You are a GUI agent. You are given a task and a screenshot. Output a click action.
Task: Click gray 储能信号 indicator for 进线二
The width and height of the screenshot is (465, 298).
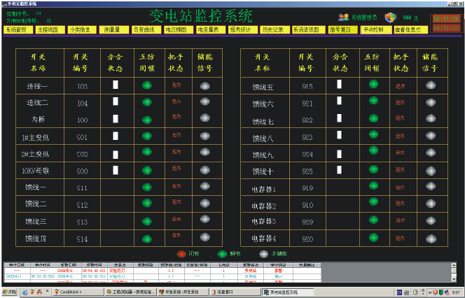click(205, 102)
